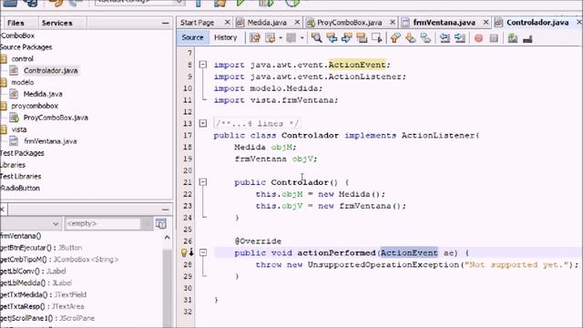Open the dropdown arrow beside the grey Forward icon
The height and width of the screenshot is (328, 583).
coord(302,38)
